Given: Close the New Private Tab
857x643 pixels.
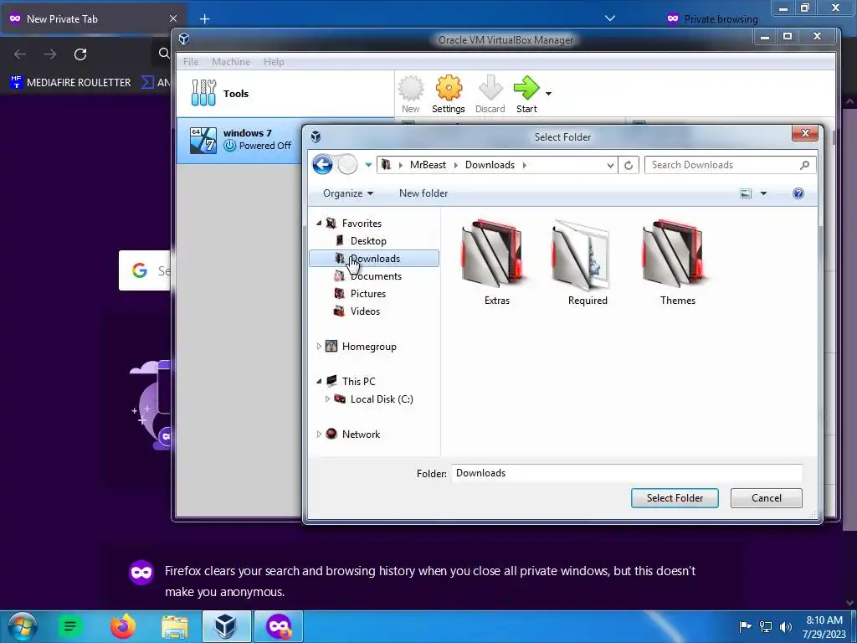Looking at the screenshot, I should [x=173, y=18].
